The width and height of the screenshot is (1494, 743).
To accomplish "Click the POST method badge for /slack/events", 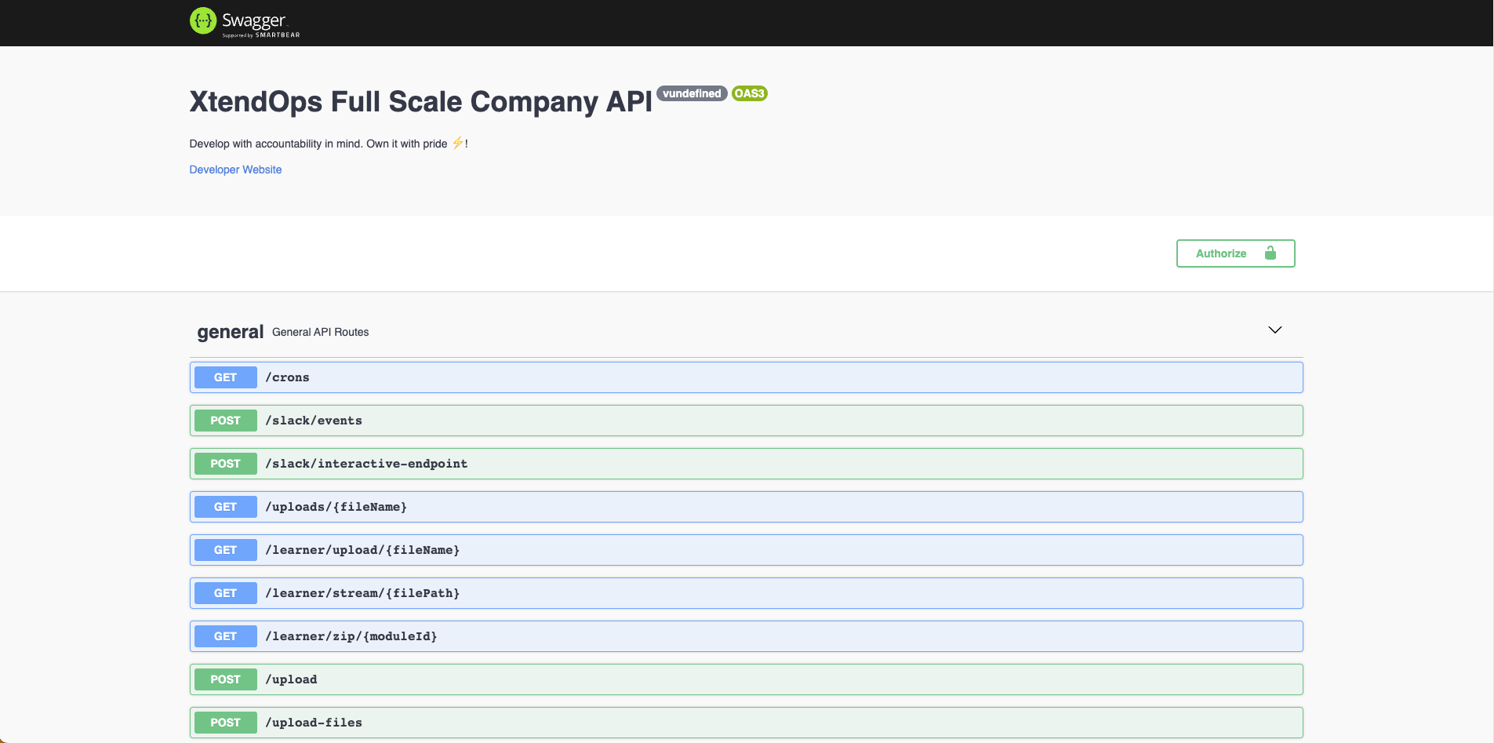I will click(224, 420).
